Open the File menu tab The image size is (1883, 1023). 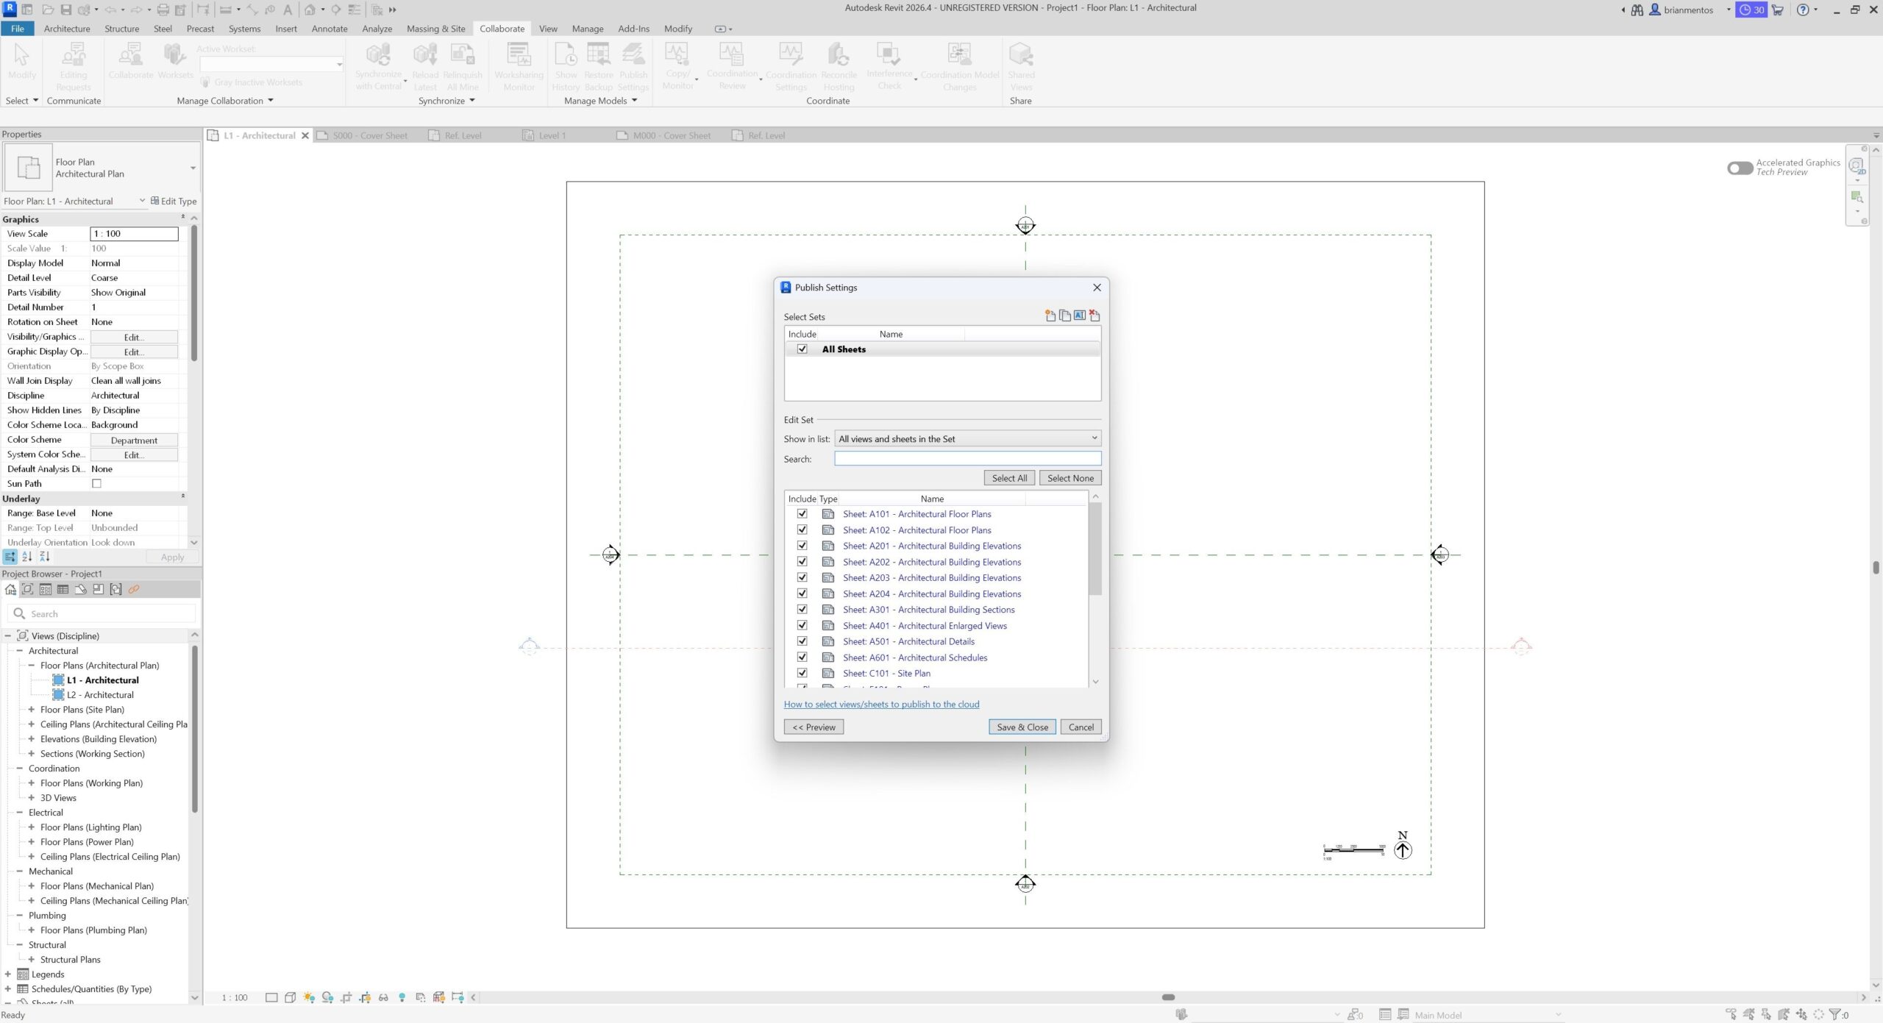pyautogui.click(x=17, y=29)
